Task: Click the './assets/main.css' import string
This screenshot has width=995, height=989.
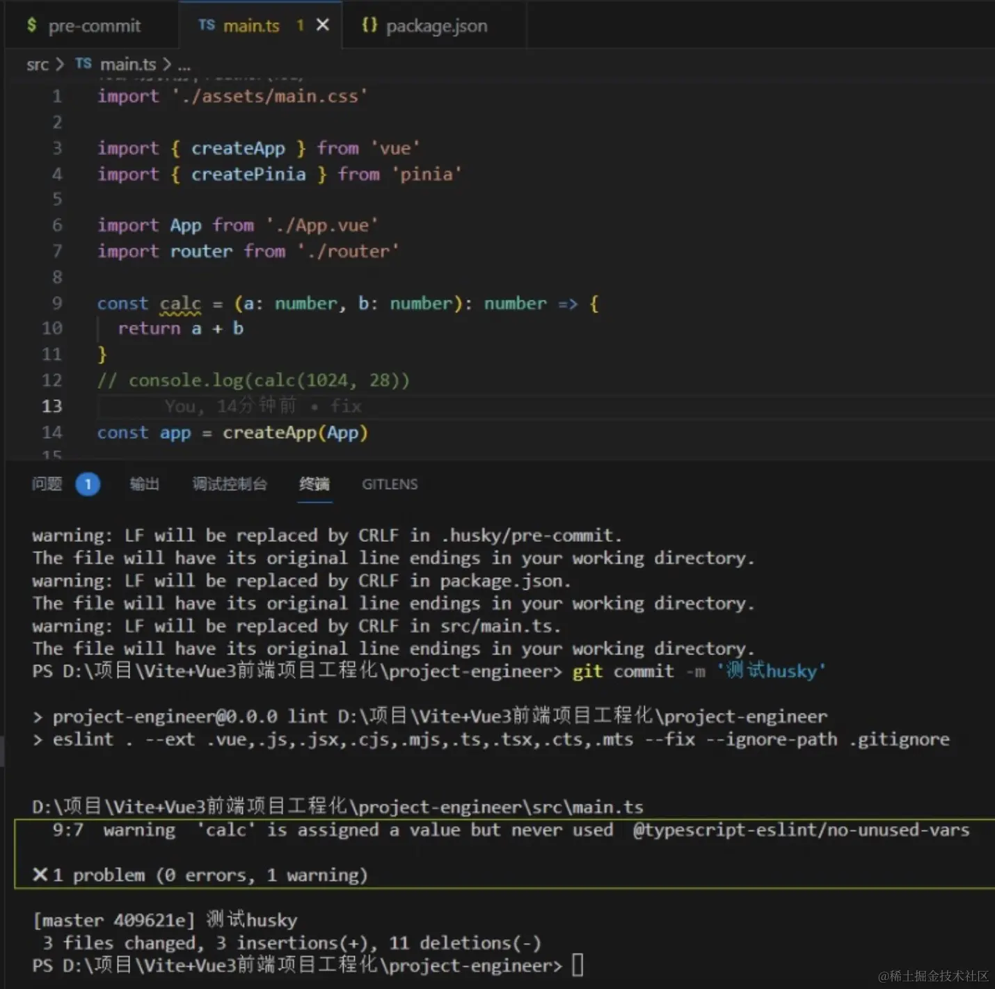Action: pyautogui.click(x=270, y=96)
